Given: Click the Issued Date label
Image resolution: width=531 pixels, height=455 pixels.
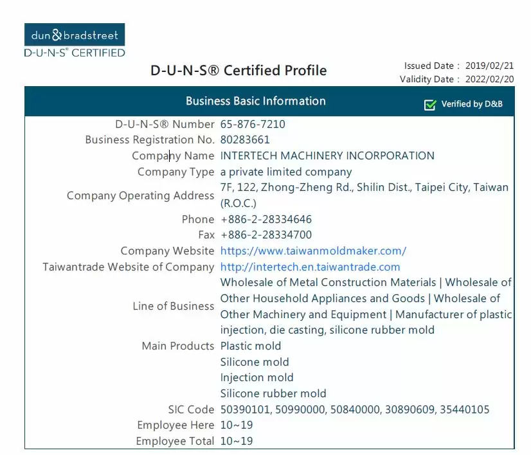Looking at the screenshot, I should click(429, 66).
